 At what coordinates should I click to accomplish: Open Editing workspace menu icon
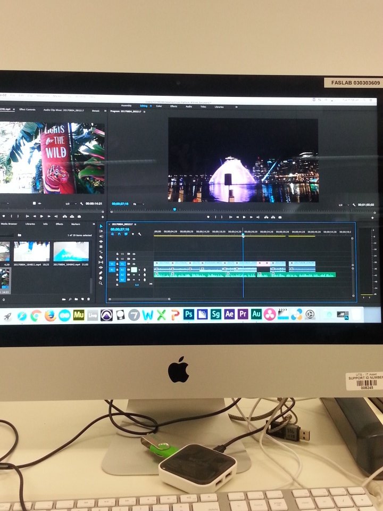coord(151,106)
